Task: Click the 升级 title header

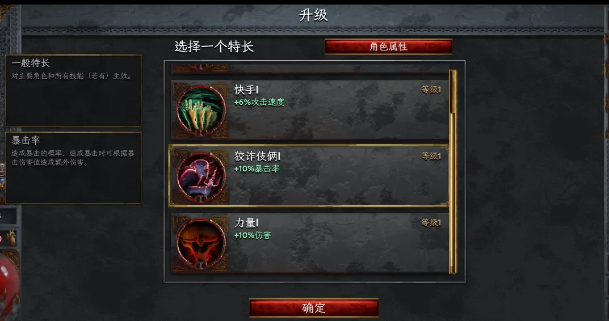Action: point(313,15)
